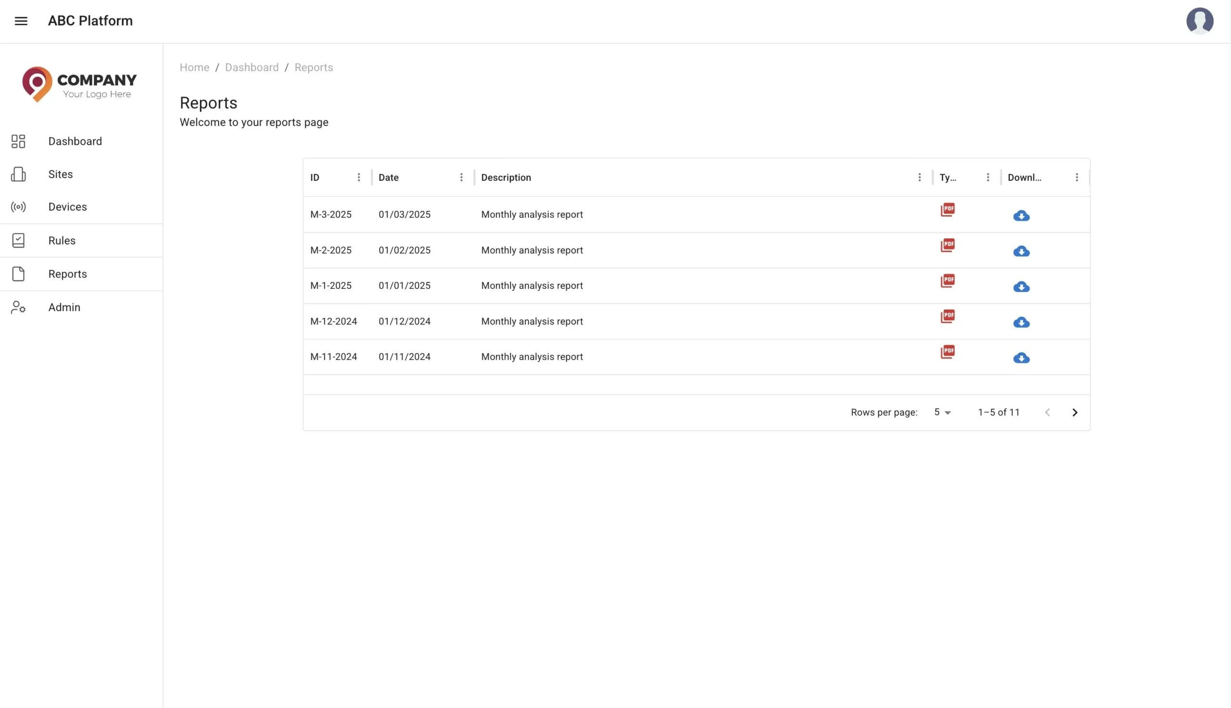
Task: Open the hamburger menu icon
Action: coord(21,21)
